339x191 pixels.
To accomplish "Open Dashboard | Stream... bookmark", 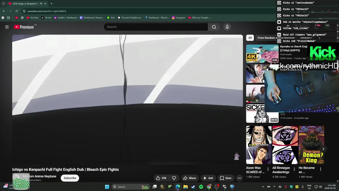I will [x=92, y=18].
